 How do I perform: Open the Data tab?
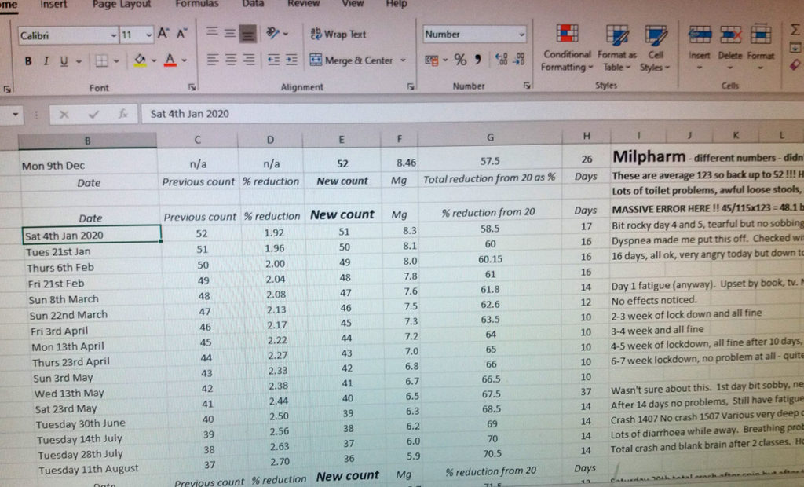click(x=253, y=4)
